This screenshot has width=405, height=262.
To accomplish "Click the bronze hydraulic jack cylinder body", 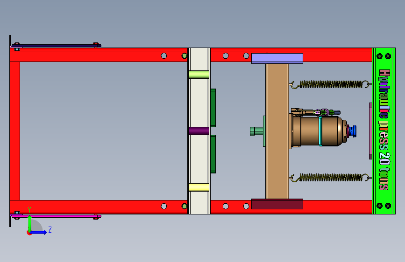I will [x=319, y=131].
